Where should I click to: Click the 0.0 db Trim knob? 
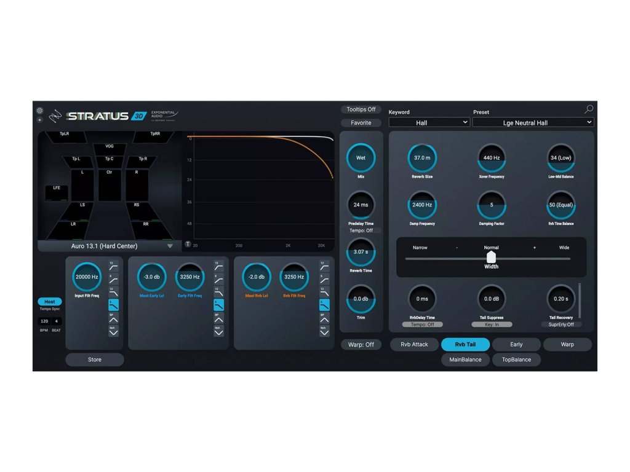point(361,299)
